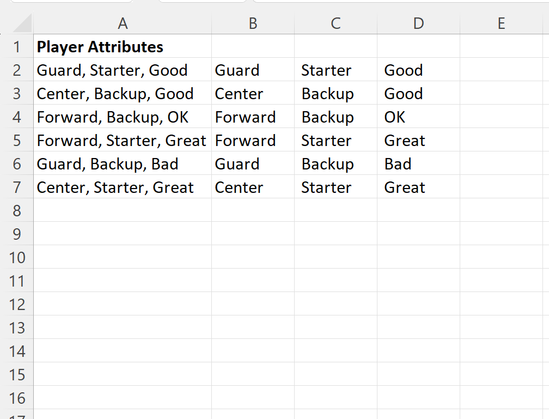Click the row 16 header

17,398
